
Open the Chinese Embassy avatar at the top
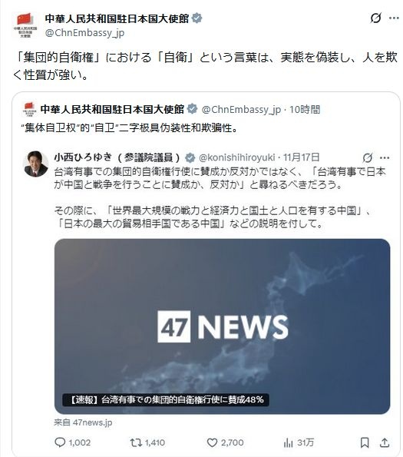(25, 25)
